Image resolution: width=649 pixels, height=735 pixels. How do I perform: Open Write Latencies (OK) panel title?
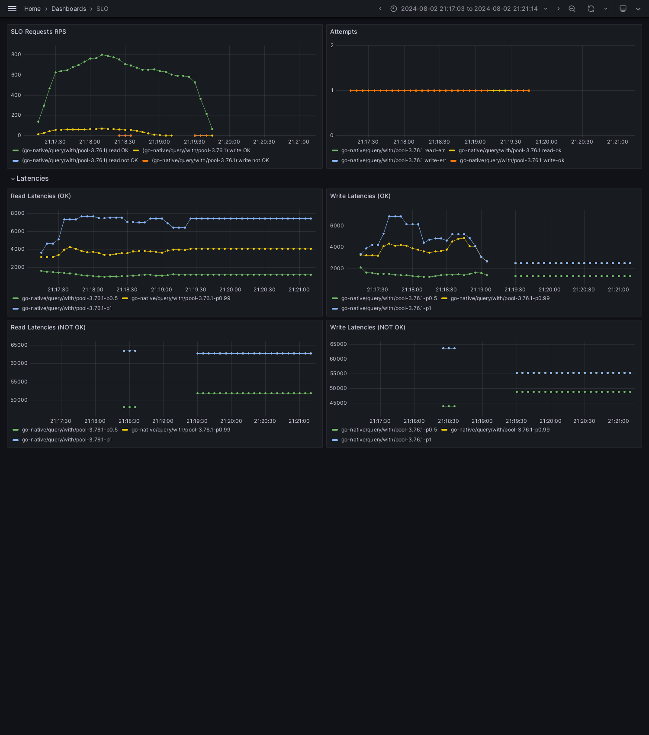click(x=360, y=196)
